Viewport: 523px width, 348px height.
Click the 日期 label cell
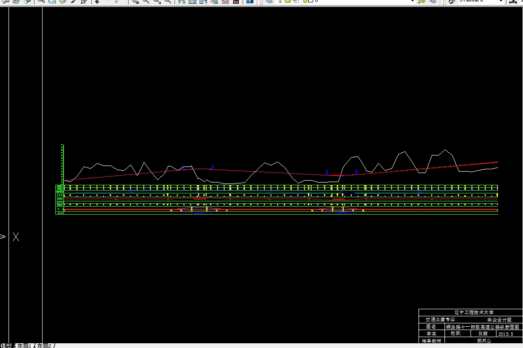[x=483, y=333]
